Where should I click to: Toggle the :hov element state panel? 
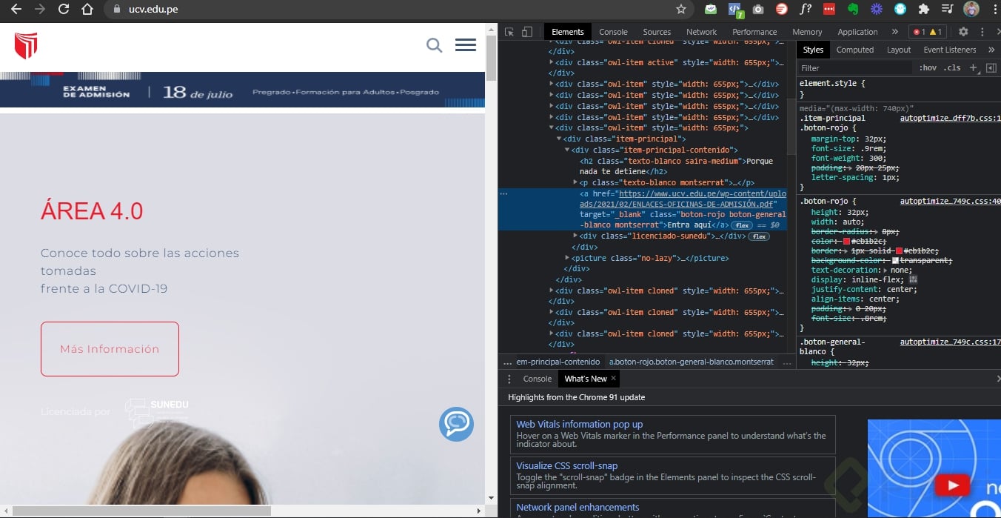928,67
